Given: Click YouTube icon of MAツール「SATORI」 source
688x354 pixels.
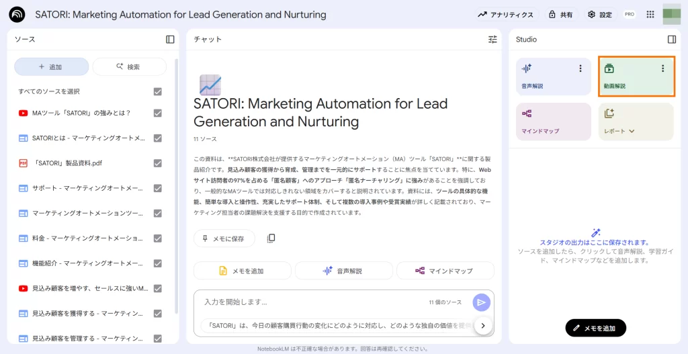Looking at the screenshot, I should 24,113.
